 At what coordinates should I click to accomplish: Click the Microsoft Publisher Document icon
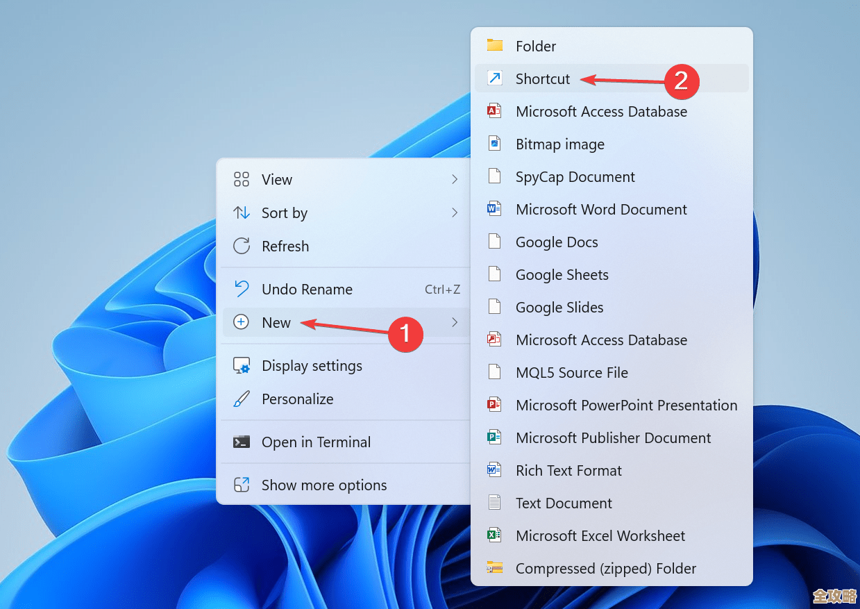(496, 437)
